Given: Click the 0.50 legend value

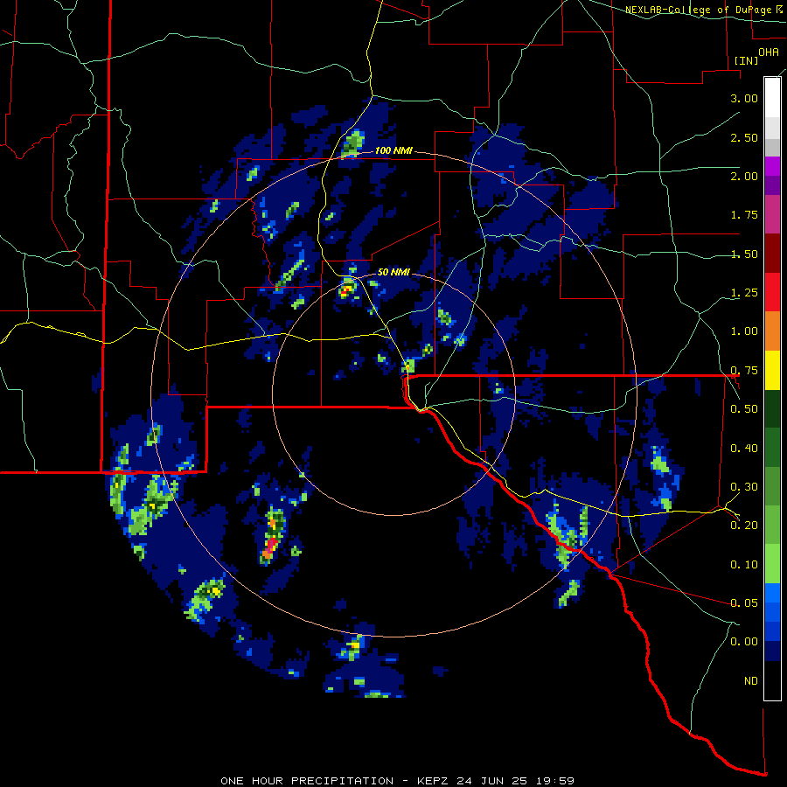Looking at the screenshot, I should point(744,409).
